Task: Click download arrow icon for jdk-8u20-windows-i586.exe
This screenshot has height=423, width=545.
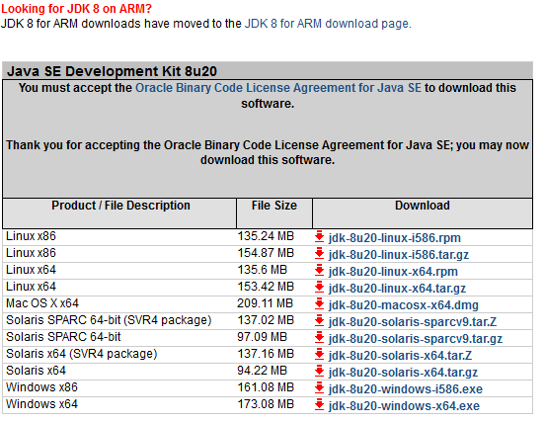Action: [319, 387]
